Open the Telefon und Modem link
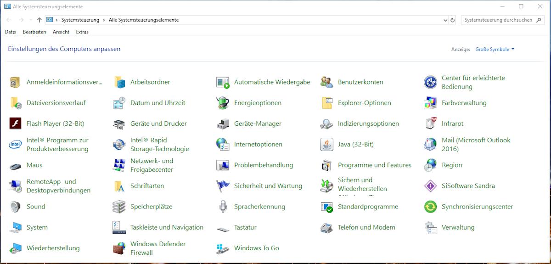 366,227
